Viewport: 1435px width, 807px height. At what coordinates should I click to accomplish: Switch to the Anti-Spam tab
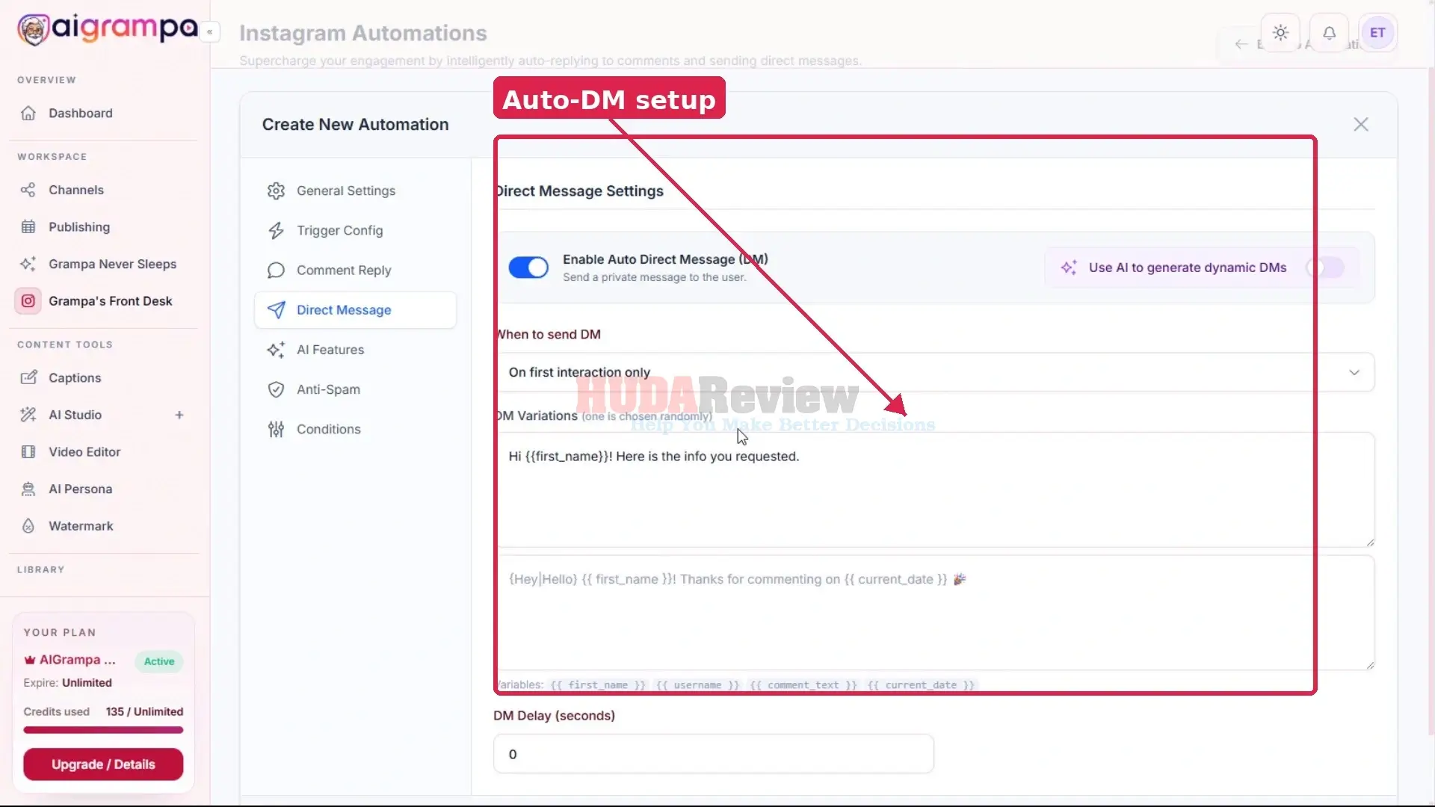point(355,389)
